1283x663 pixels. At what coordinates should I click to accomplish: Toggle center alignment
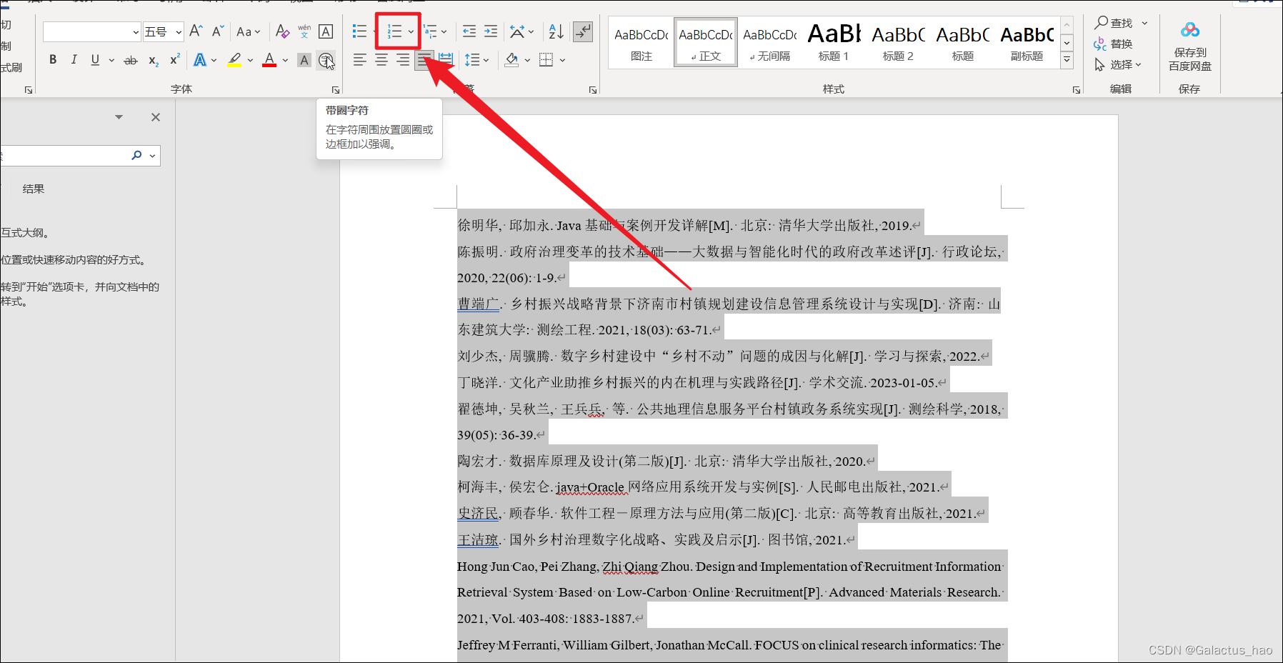381,60
